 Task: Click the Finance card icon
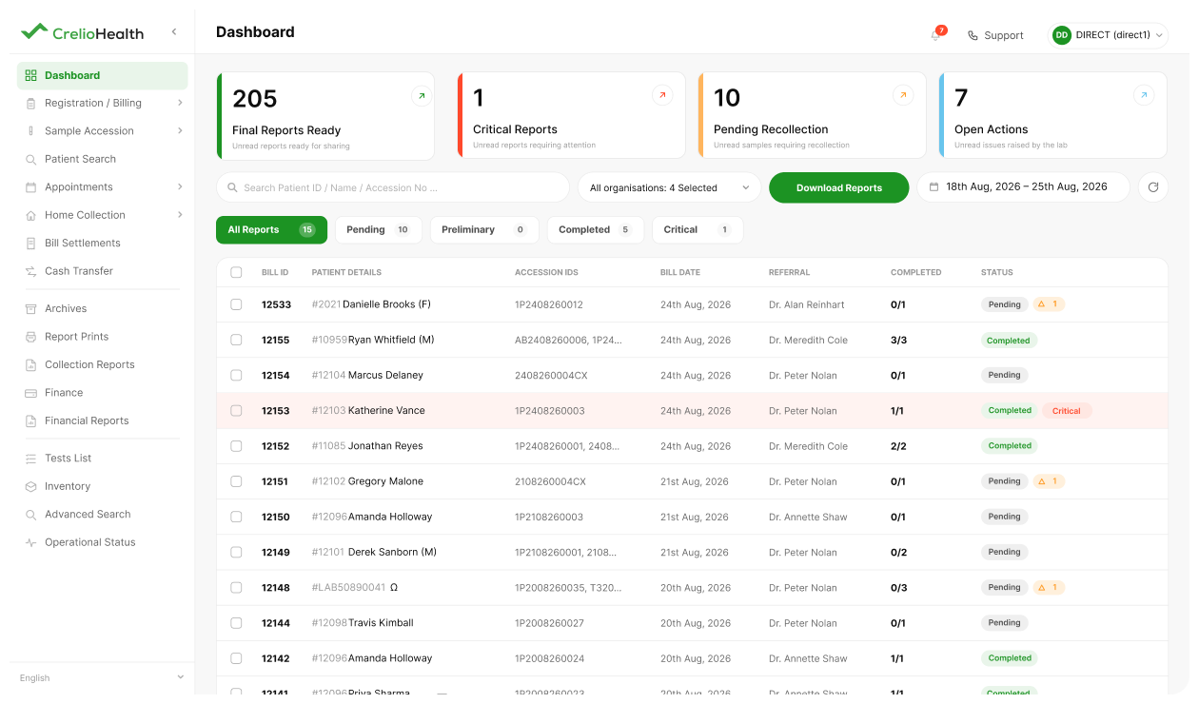(x=31, y=393)
